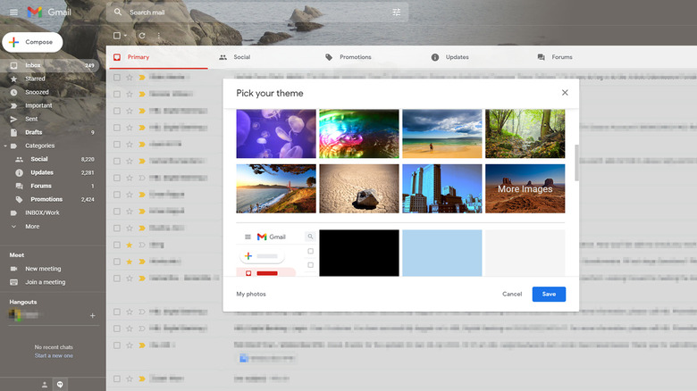Toggle the select all emails checkbox

pyautogui.click(x=117, y=36)
